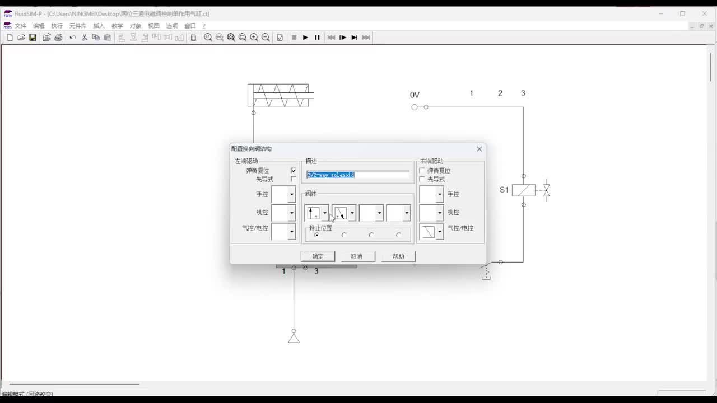
Task: Cut the selected object
Action: point(85,38)
